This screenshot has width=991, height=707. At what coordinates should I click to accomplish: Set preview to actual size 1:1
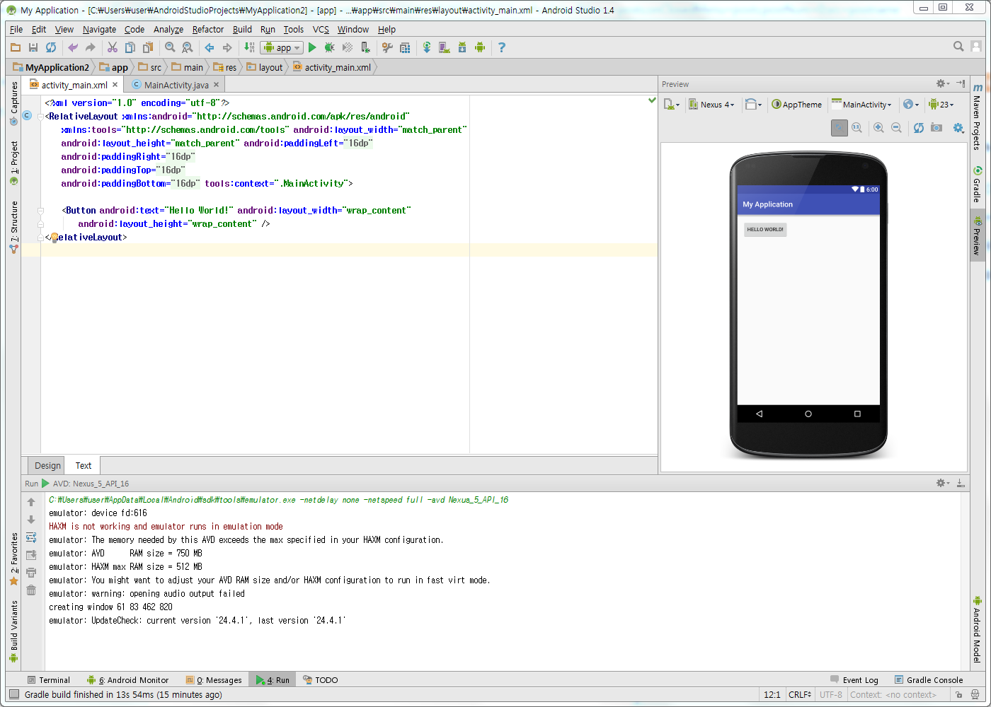click(x=857, y=128)
